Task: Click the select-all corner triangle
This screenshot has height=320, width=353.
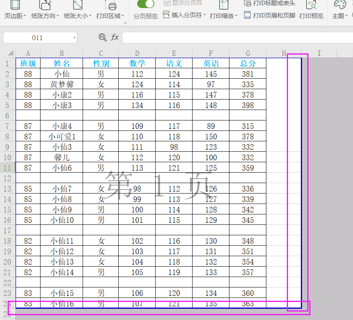Action: click(10, 53)
